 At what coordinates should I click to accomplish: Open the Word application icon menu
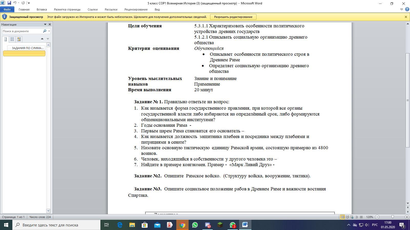pyautogui.click(x=3, y=3)
